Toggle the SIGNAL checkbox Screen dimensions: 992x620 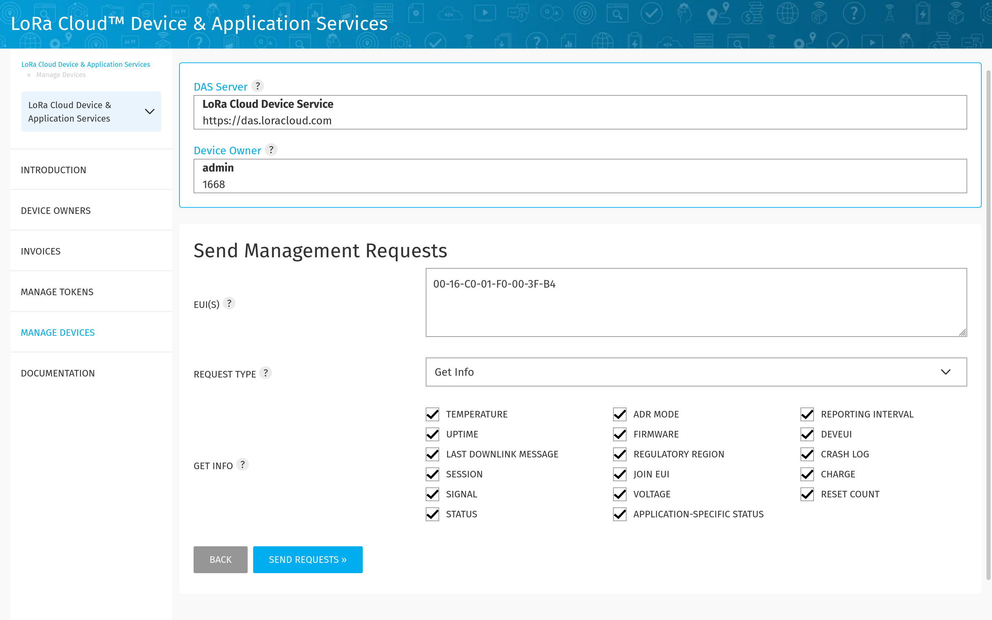(433, 494)
